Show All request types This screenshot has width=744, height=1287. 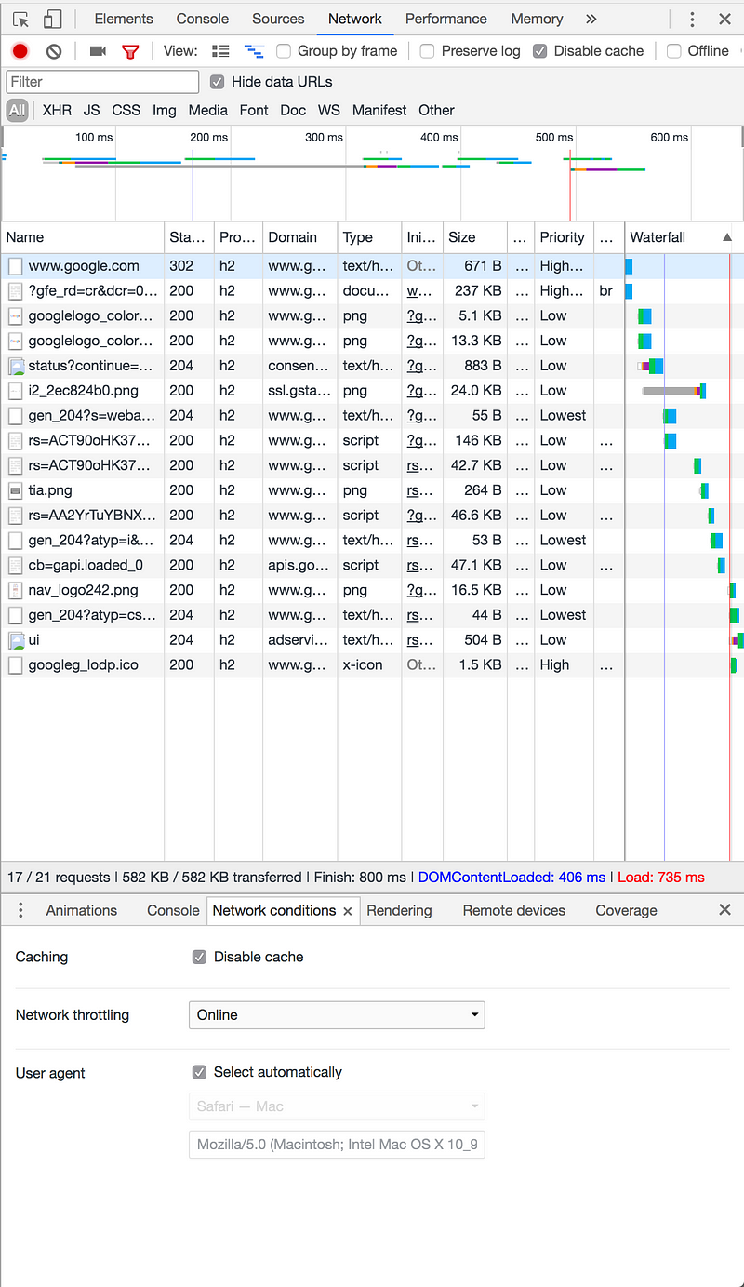pyautogui.click(x=17, y=110)
